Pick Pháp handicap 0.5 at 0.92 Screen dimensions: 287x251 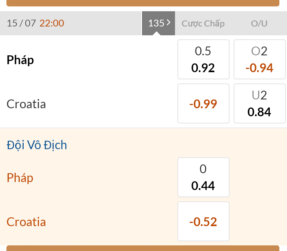(x=203, y=59)
